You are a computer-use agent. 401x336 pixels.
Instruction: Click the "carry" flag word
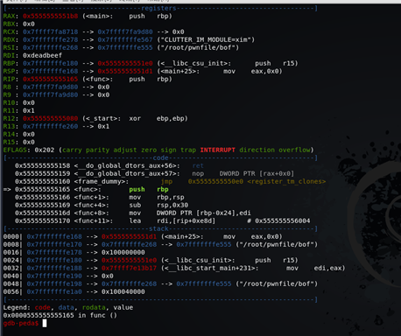pos(72,150)
